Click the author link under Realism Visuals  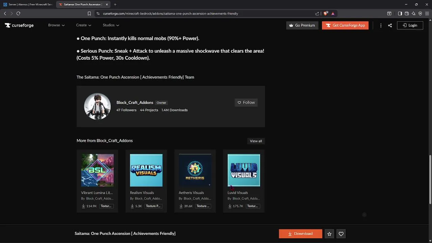click(x=148, y=198)
